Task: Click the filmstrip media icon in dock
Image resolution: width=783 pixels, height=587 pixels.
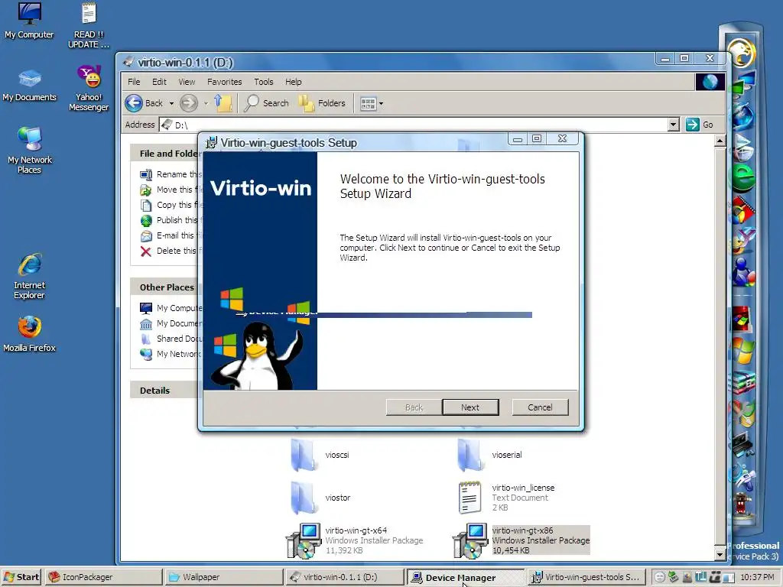Action: (x=743, y=209)
